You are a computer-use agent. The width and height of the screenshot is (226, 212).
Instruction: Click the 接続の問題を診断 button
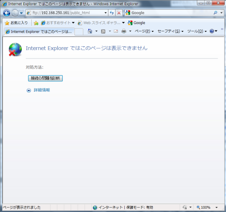(45, 78)
